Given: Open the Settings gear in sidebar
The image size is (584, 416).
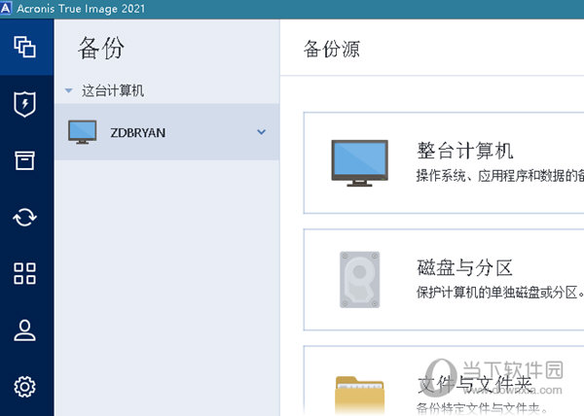Looking at the screenshot, I should click(x=25, y=386).
